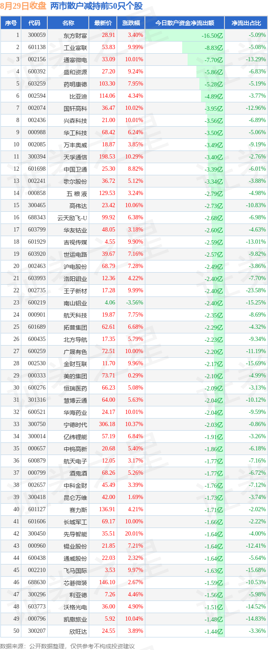Click stock name 慧博云通
The height and width of the screenshot is (650, 268).
(x=75, y=400)
